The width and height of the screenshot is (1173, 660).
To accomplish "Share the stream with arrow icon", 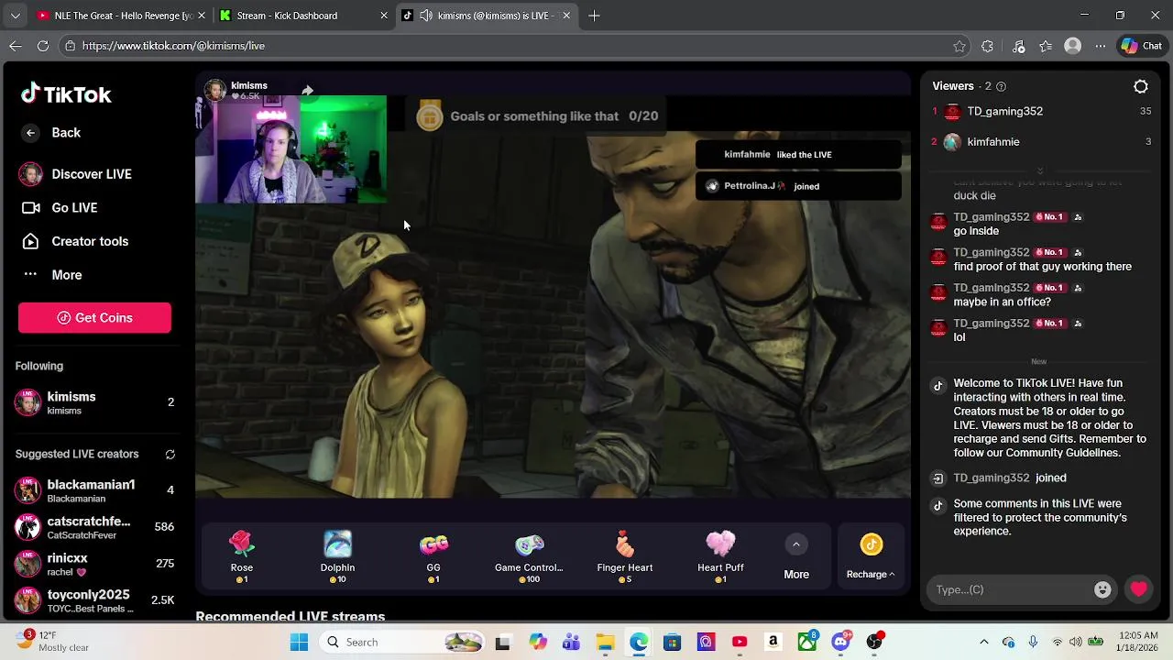I will click(308, 91).
